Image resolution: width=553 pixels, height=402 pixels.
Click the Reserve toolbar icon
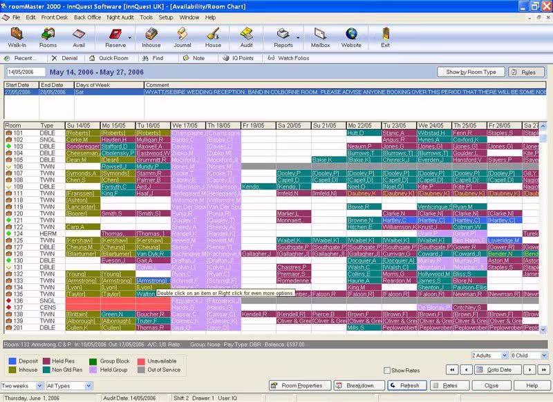pyautogui.click(x=115, y=37)
